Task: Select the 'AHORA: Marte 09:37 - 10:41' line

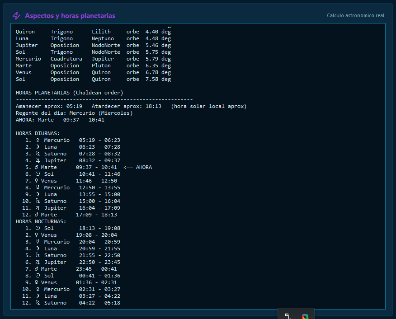Action: click(60, 120)
